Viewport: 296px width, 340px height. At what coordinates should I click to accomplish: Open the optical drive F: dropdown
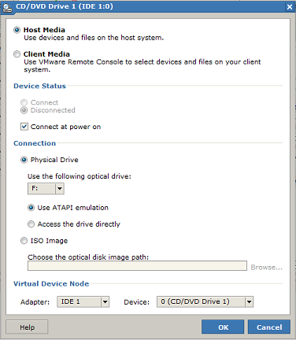coord(46,189)
